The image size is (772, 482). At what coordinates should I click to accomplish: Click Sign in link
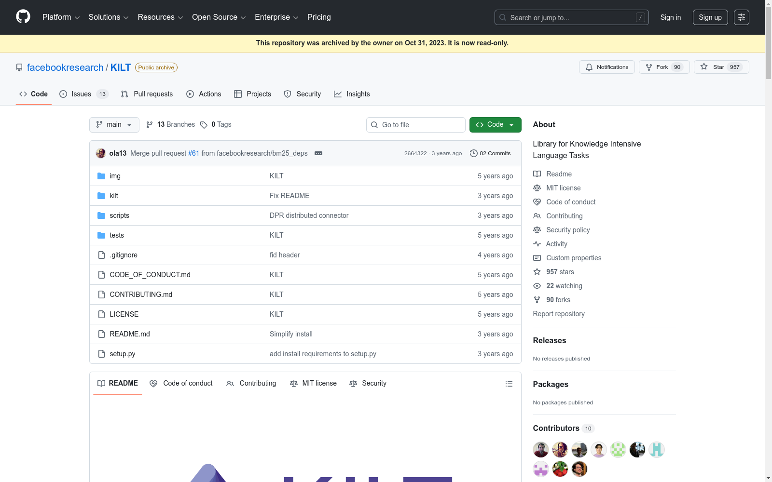tap(671, 17)
